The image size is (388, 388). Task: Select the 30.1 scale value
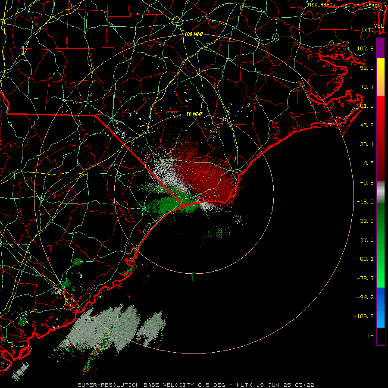click(x=367, y=144)
